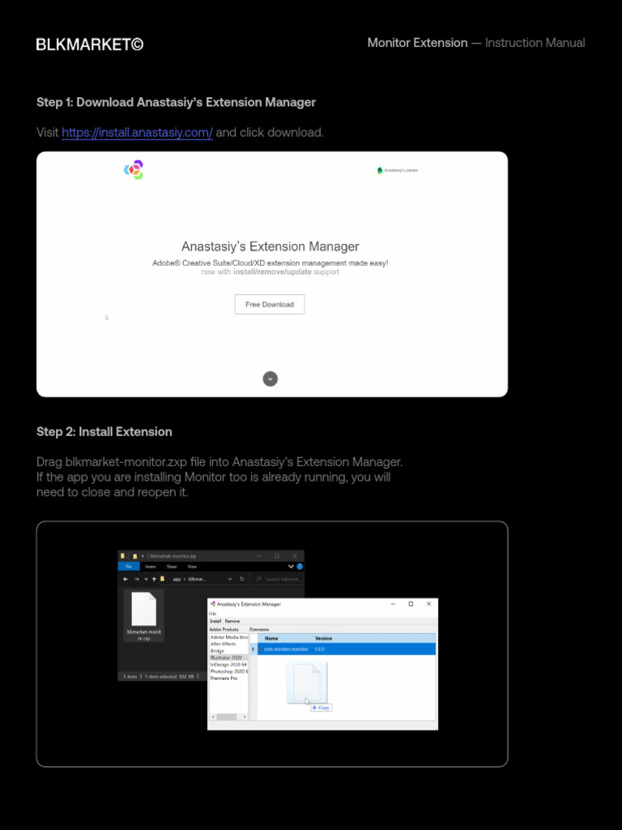Click the round down-chevron button on the webpage

coord(271,379)
